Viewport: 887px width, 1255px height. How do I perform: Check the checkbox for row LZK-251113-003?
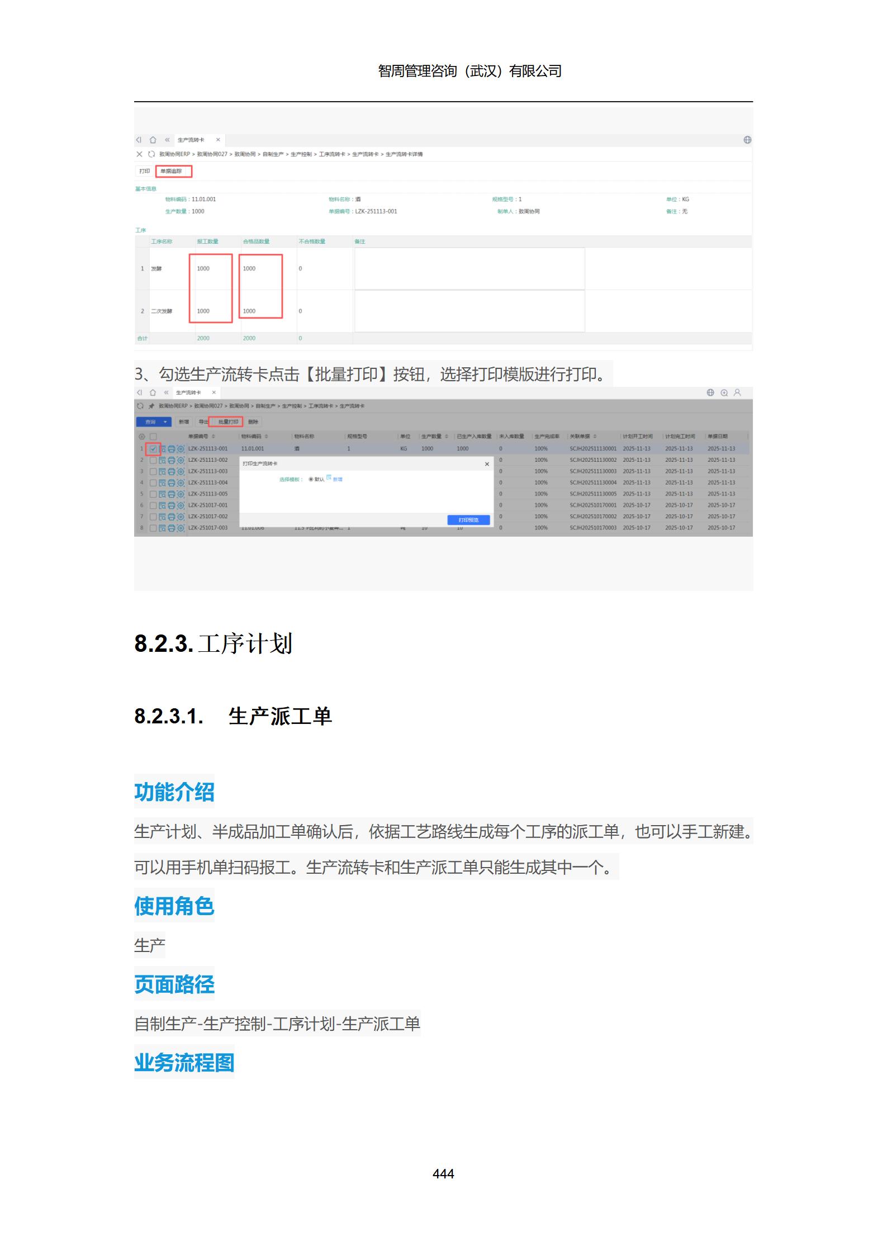pyautogui.click(x=153, y=471)
